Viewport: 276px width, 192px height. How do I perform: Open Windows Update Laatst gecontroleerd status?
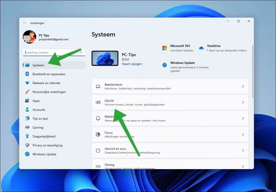[190, 69]
